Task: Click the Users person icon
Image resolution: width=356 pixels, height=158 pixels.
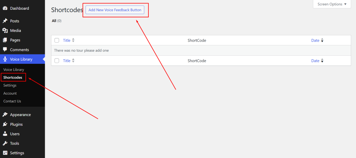Action: coord(5,134)
